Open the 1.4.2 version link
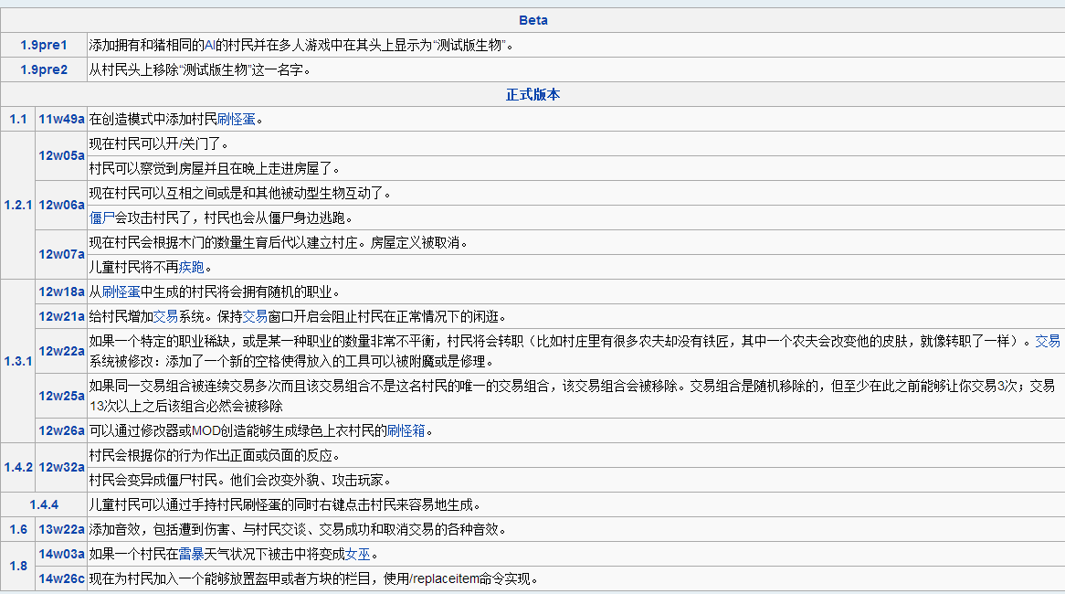This screenshot has width=1065, height=594. click(x=17, y=467)
